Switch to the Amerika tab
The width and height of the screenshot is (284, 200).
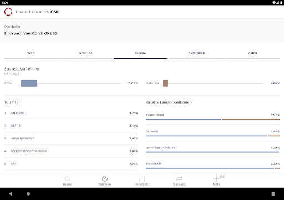coord(85,53)
